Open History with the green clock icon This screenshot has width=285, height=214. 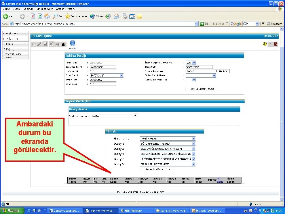[x=108, y=16]
